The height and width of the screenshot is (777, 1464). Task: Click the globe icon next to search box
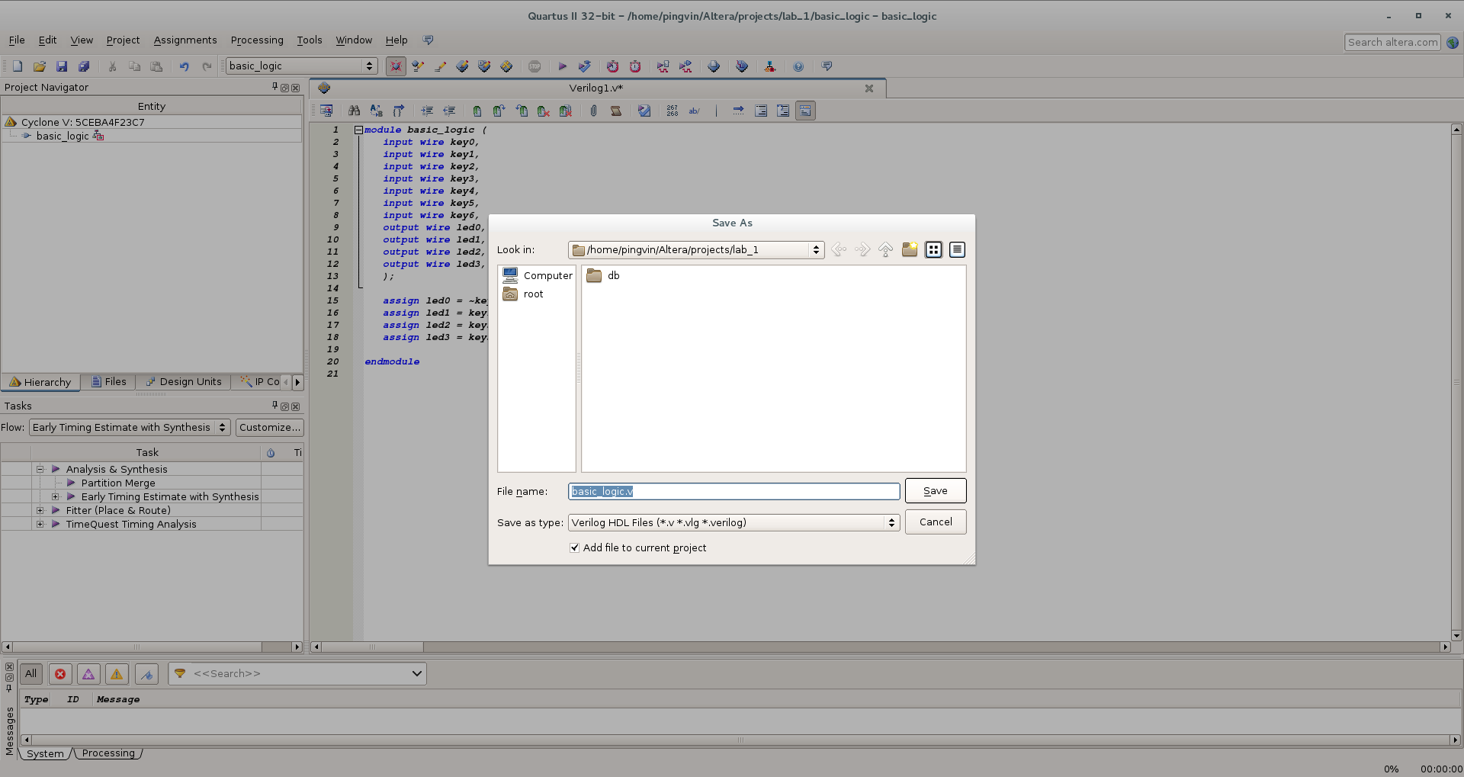pos(1453,43)
